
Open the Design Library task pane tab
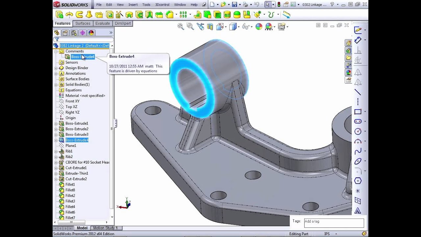(x=348, y=50)
